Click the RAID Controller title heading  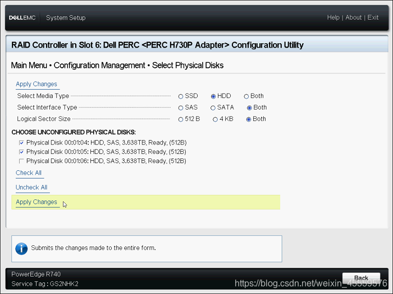157,45
